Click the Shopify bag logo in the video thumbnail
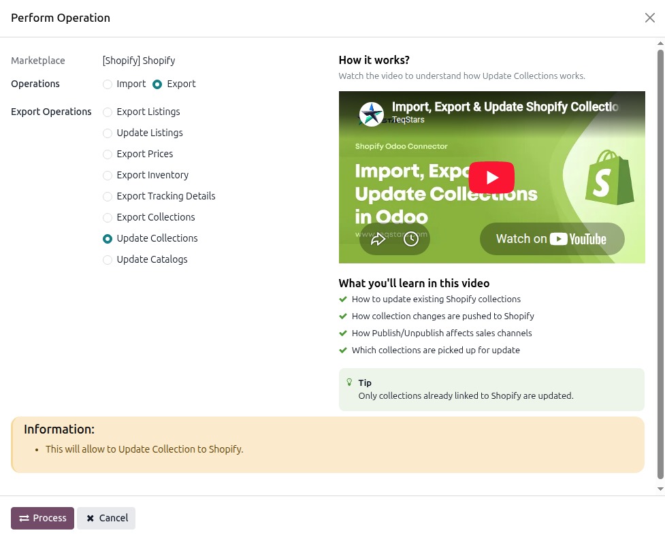The width and height of the screenshot is (665, 537). click(x=609, y=178)
